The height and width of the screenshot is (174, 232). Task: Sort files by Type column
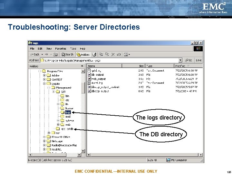point(159,66)
